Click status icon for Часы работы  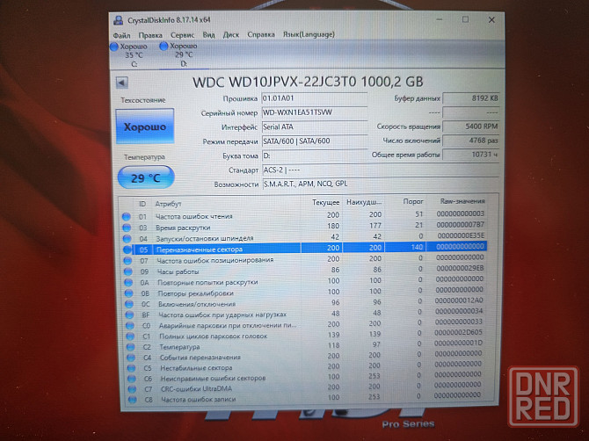point(128,271)
